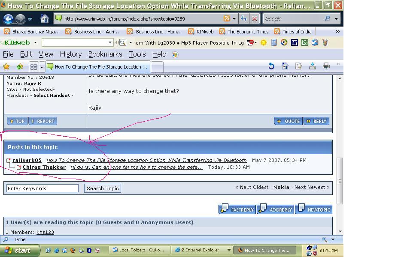Open the Quick Tabs grid view
The image size is (413, 257).
[33, 67]
